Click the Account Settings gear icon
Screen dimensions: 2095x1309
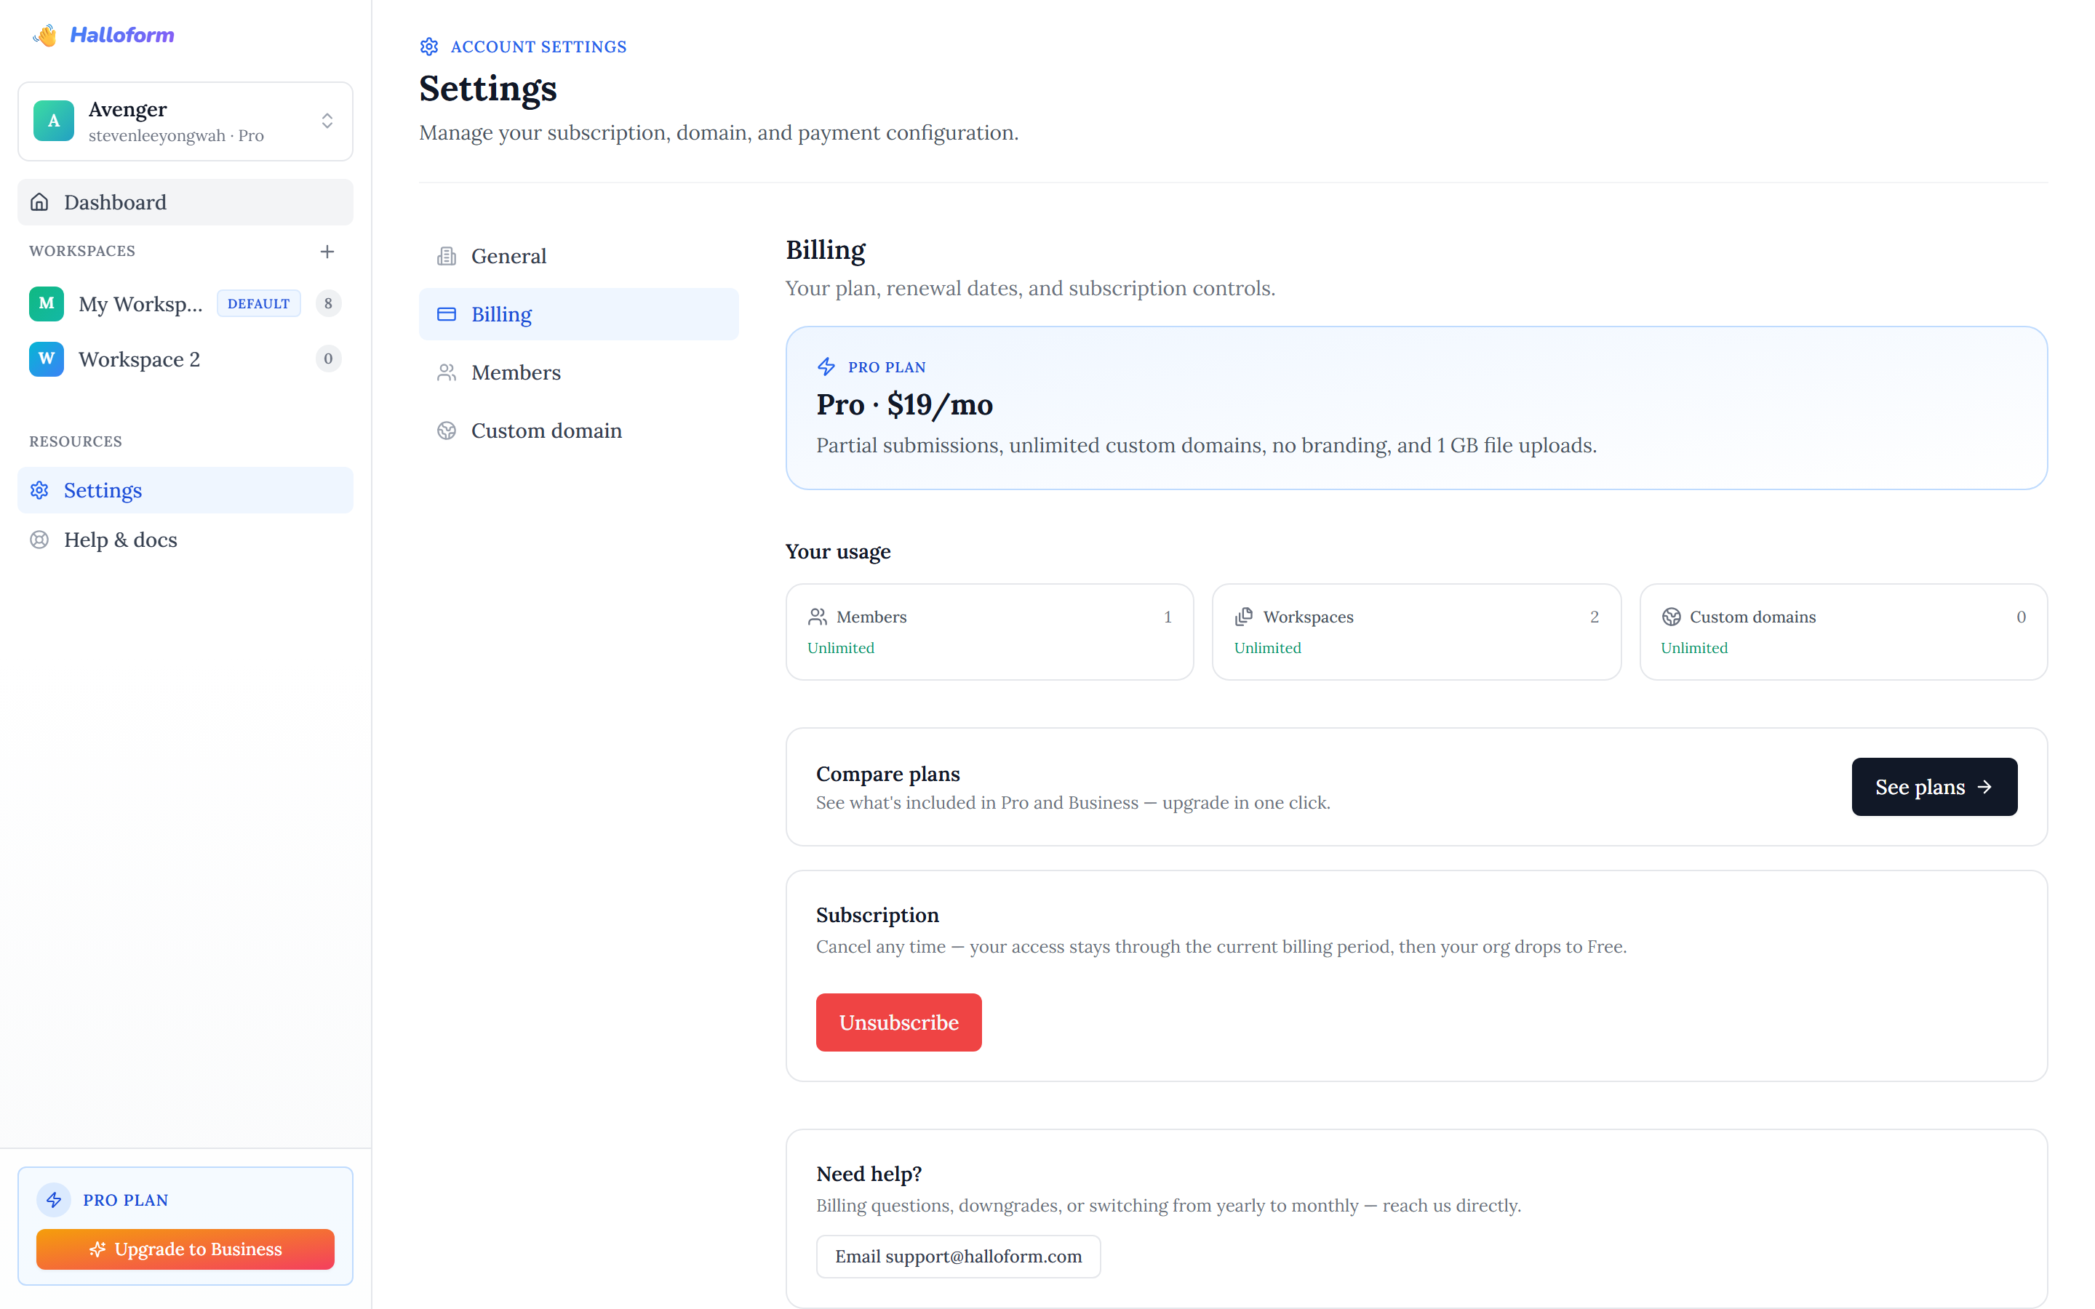click(x=429, y=47)
